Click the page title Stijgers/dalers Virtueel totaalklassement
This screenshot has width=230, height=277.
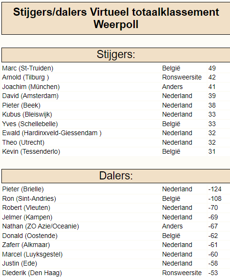pos(116,12)
